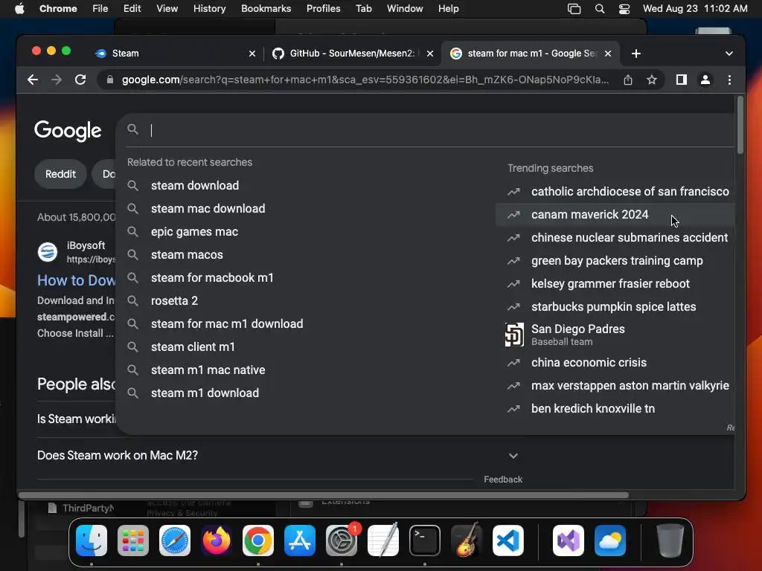Open Visual Studio Code from the Dock
This screenshot has width=762, height=571.
click(508, 541)
